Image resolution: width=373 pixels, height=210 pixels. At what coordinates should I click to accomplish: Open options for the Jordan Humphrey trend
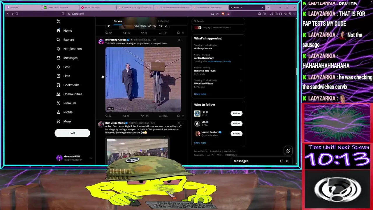241,55
